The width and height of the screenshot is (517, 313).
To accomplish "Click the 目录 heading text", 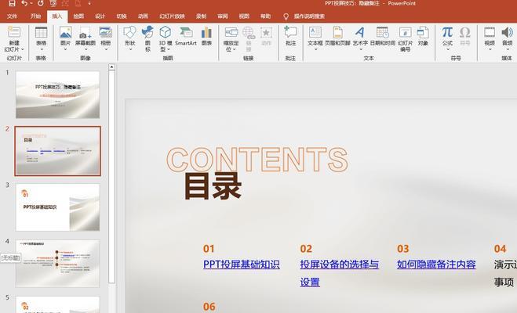I will [x=213, y=186].
